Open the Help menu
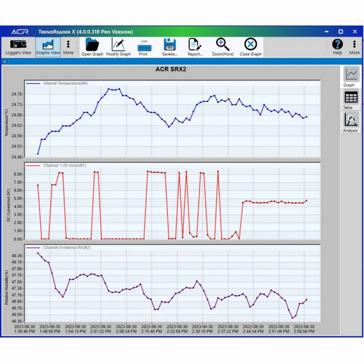Screen dimensions: 364x364 click(337, 47)
